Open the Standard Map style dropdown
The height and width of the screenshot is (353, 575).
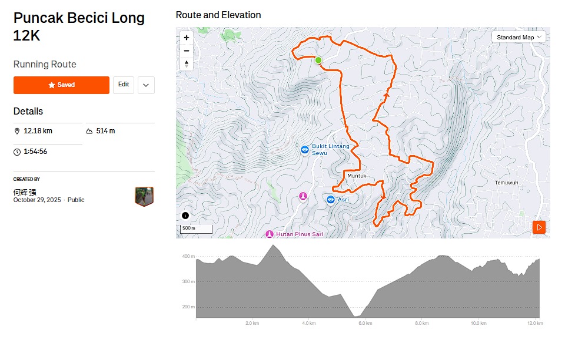point(519,38)
